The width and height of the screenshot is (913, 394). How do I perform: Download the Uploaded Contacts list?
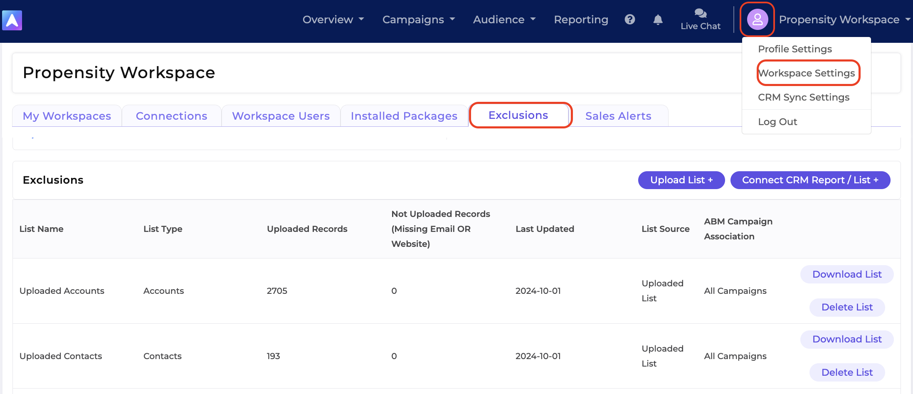[x=847, y=339]
